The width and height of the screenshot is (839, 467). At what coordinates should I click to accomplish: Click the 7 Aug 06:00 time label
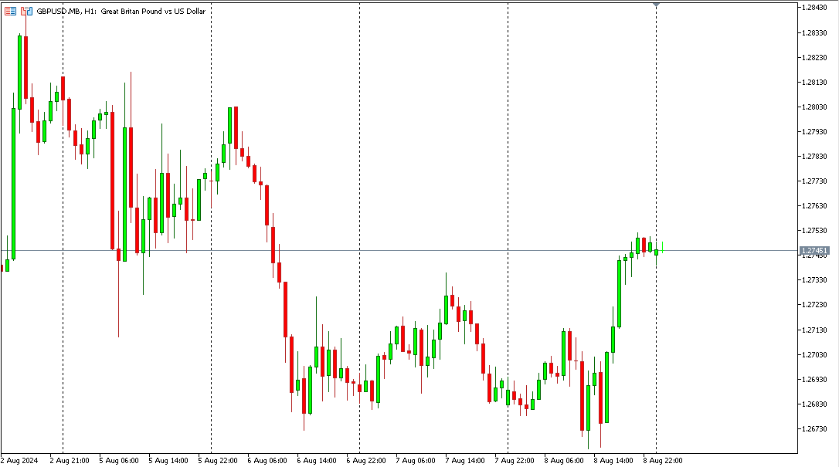415,461
